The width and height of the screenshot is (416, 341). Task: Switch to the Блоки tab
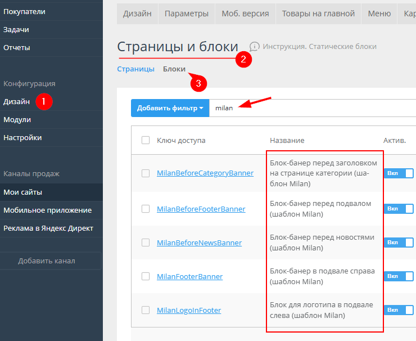(x=174, y=69)
